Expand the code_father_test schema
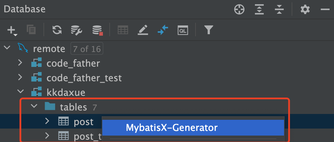 click(20, 78)
